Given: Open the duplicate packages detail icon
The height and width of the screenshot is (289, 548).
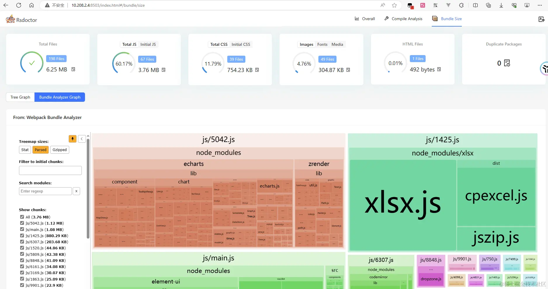Looking at the screenshot, I should point(507,63).
